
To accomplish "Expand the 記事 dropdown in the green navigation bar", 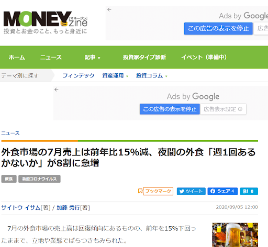I will tap(92, 58).
